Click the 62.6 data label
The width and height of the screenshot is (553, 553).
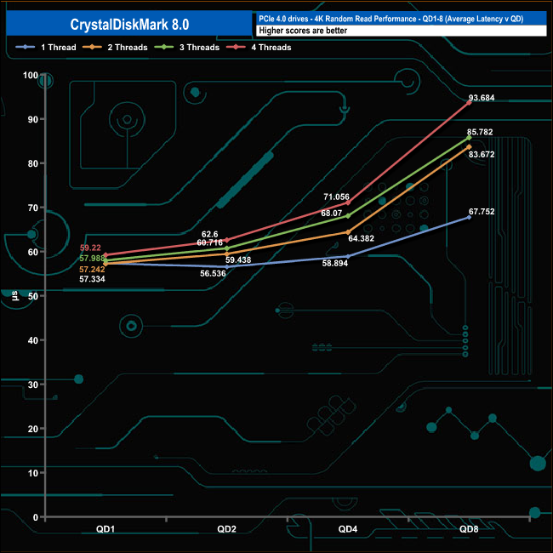210,234
